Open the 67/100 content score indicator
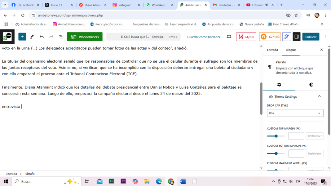The image size is (331, 186). 270,37
